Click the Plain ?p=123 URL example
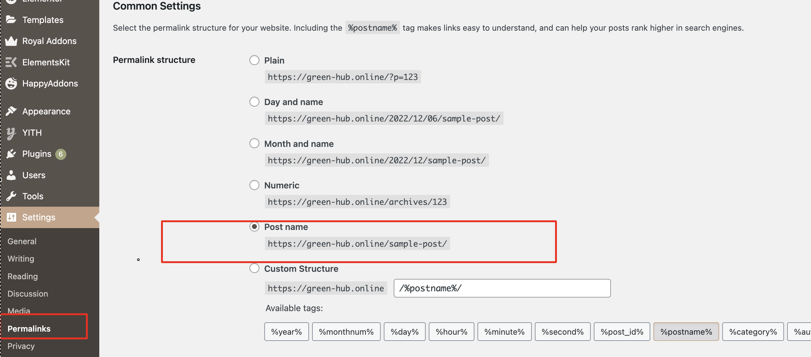The image size is (811, 357). tap(343, 77)
